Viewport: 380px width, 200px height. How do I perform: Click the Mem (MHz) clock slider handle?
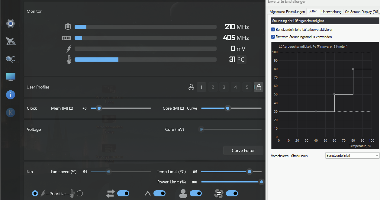pyautogui.click(x=99, y=108)
